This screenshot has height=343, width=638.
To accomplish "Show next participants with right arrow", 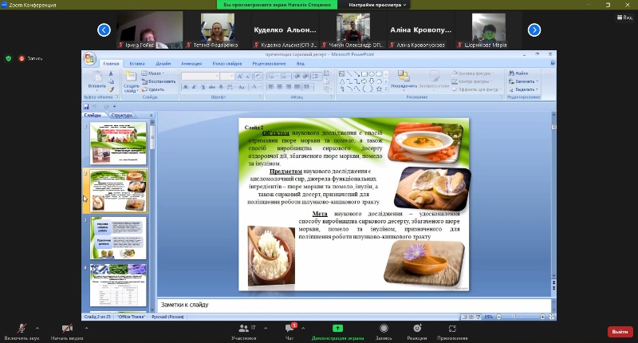I will pyautogui.click(x=534, y=30).
